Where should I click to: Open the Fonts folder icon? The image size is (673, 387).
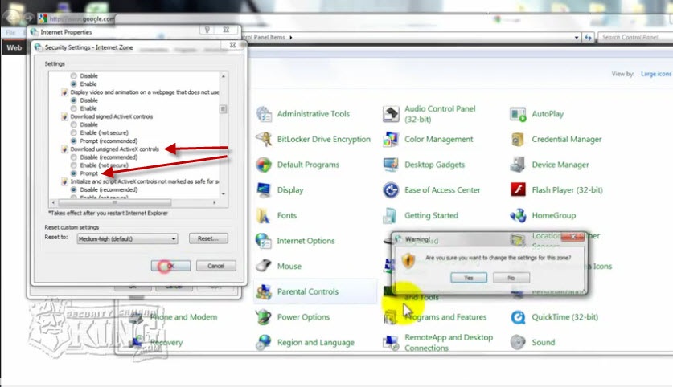(x=264, y=215)
